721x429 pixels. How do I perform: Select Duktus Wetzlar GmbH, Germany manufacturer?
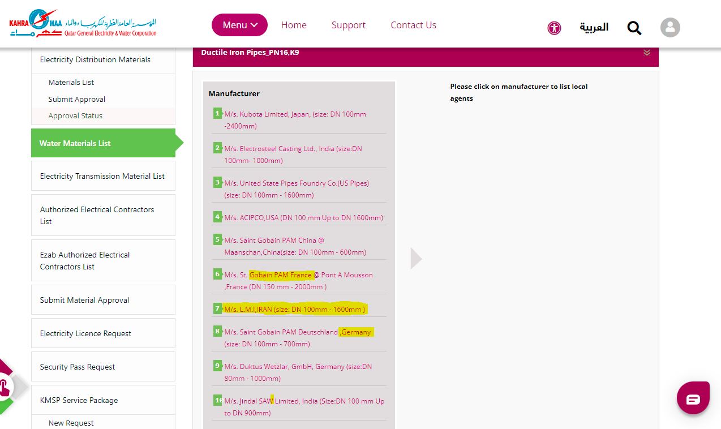coord(298,372)
